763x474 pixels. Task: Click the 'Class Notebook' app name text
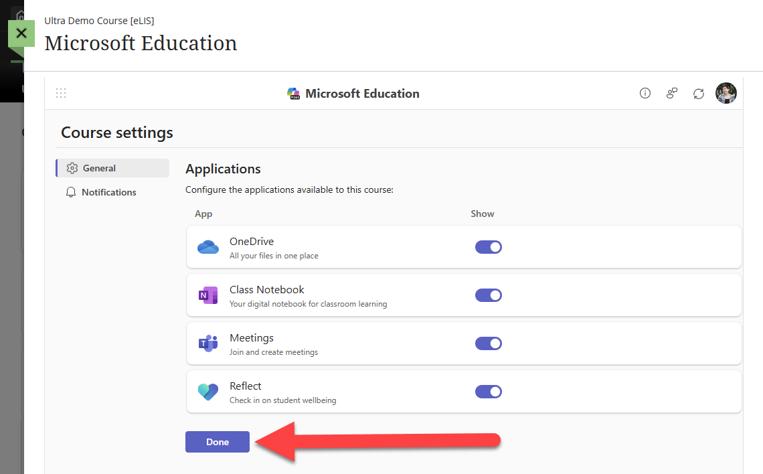tap(266, 290)
